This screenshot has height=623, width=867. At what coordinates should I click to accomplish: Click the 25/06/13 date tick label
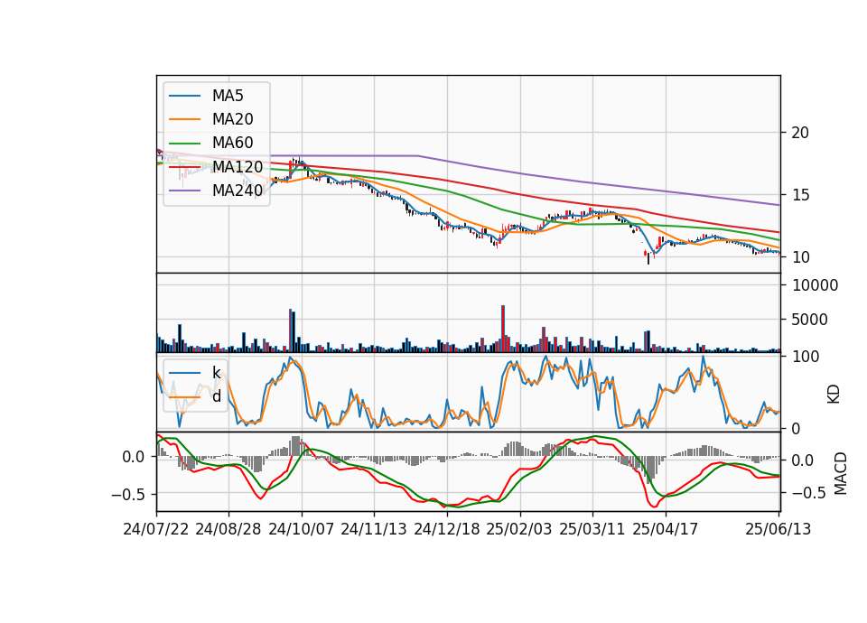(x=778, y=529)
